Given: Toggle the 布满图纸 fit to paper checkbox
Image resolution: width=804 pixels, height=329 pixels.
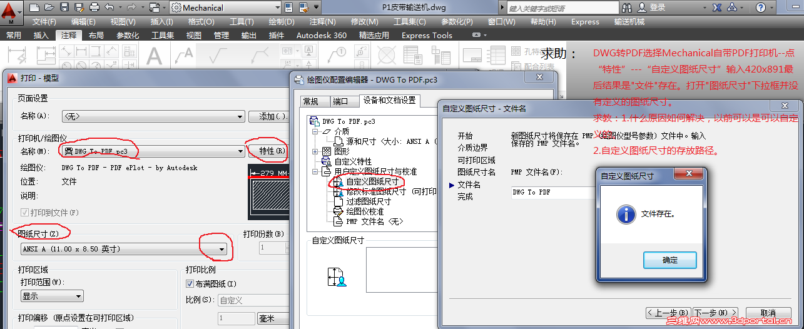Looking at the screenshot, I should [190, 284].
